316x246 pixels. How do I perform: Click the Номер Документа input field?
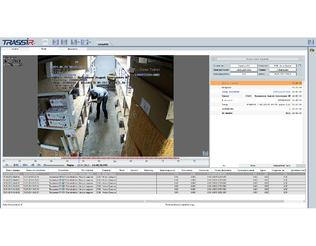pyautogui.click(x=244, y=70)
